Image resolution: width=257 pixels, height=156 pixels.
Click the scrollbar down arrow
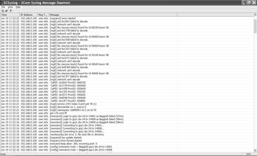click(x=255, y=150)
